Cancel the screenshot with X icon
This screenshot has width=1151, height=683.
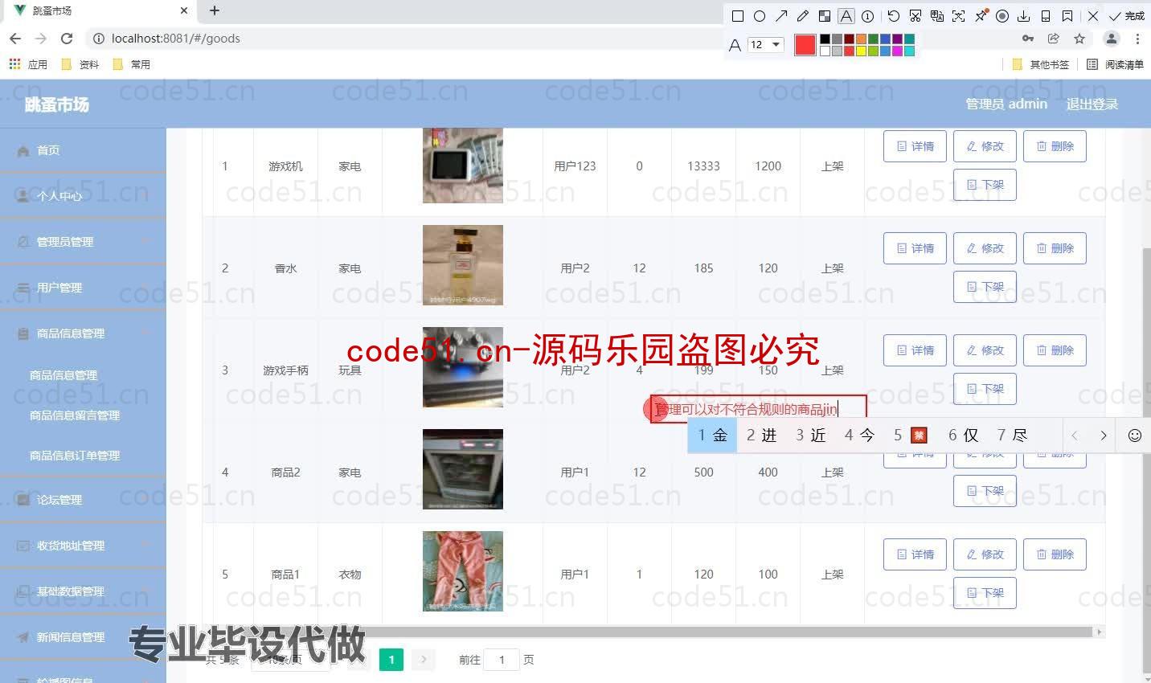pos(1093,15)
